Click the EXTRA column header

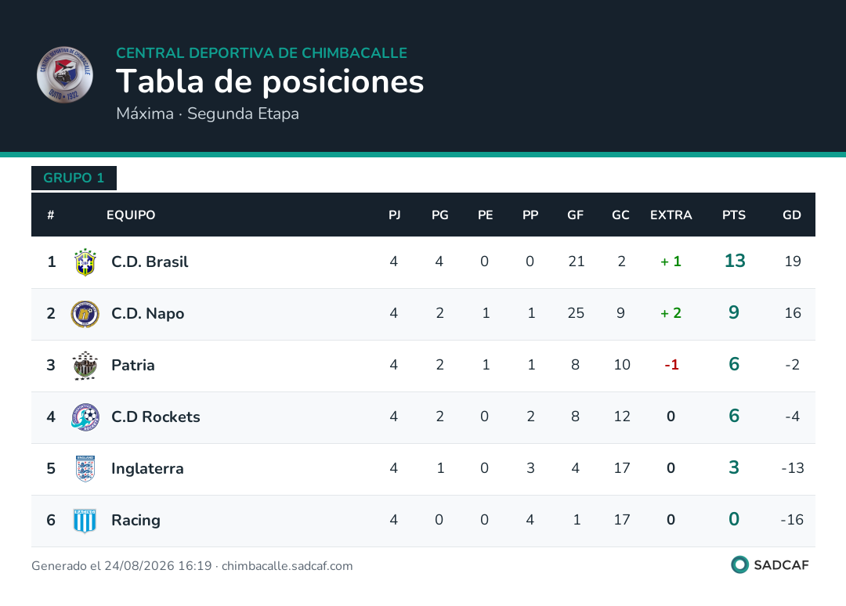671,215
